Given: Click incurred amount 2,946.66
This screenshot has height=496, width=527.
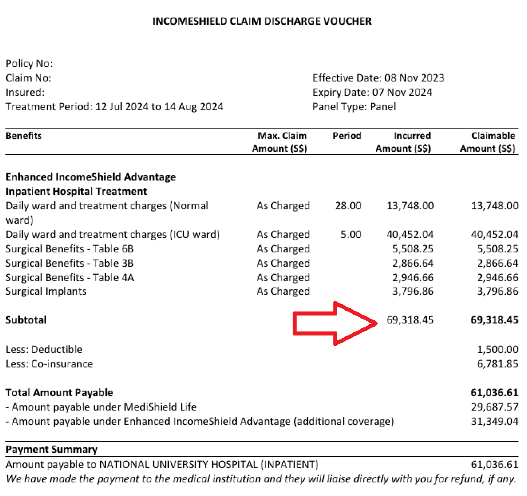Looking at the screenshot, I should [413, 278].
